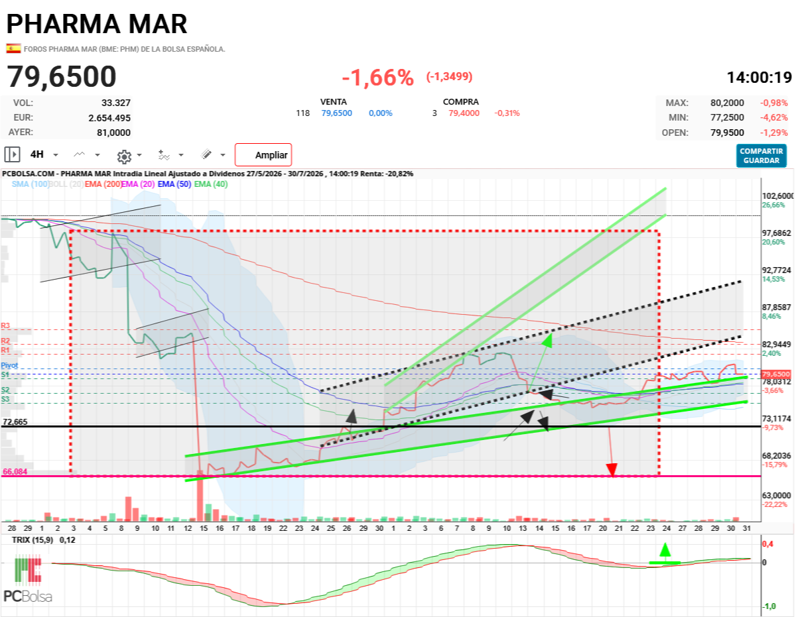Expand the chart type dropdown arrow
Viewport: 796px width, 617px height.
tap(98, 155)
